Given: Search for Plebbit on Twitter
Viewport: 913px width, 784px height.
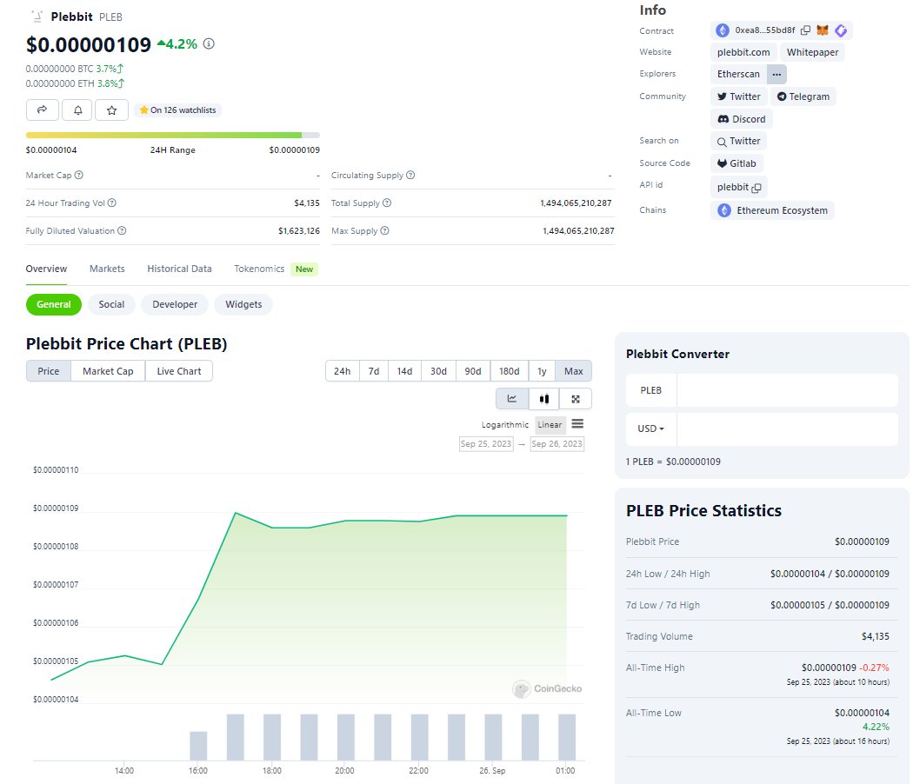Looking at the screenshot, I should (x=738, y=141).
